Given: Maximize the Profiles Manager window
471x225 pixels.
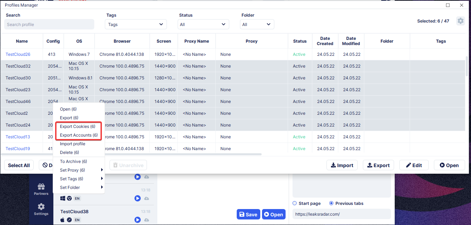Looking at the screenshot, I should pyautogui.click(x=448, y=5).
